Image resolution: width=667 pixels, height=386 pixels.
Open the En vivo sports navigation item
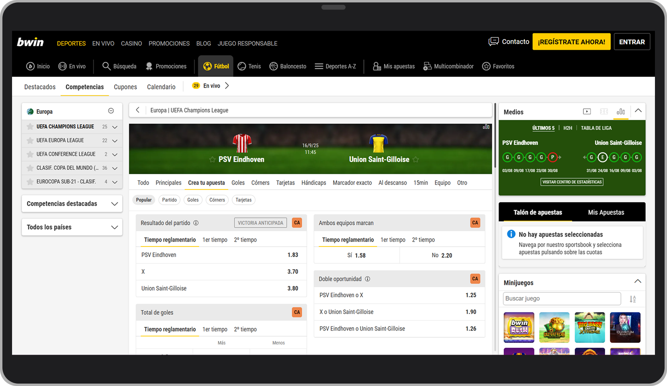[72, 66]
